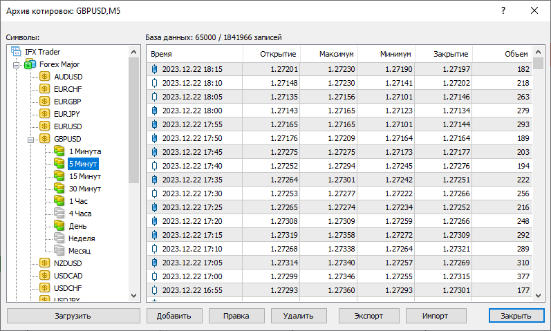This screenshot has width=551, height=331.
Task: Click the symbols tree scrollbar thumb
Action: pyautogui.click(x=133, y=120)
